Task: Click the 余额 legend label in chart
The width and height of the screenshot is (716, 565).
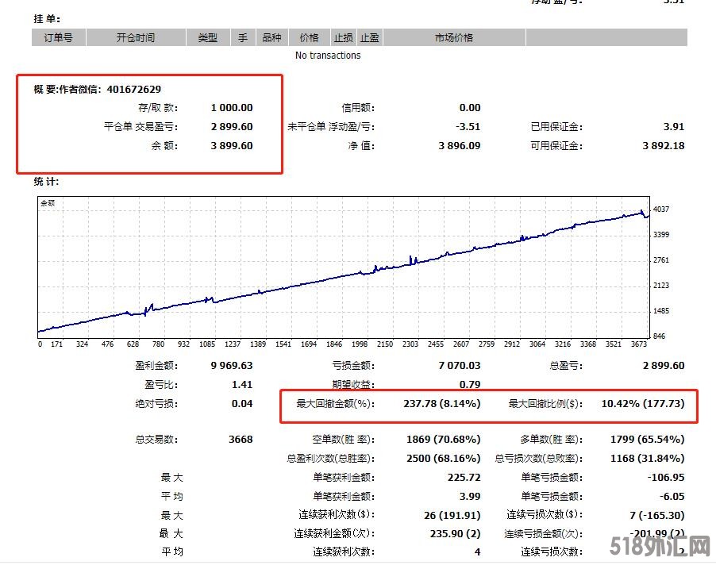Action: (48, 203)
